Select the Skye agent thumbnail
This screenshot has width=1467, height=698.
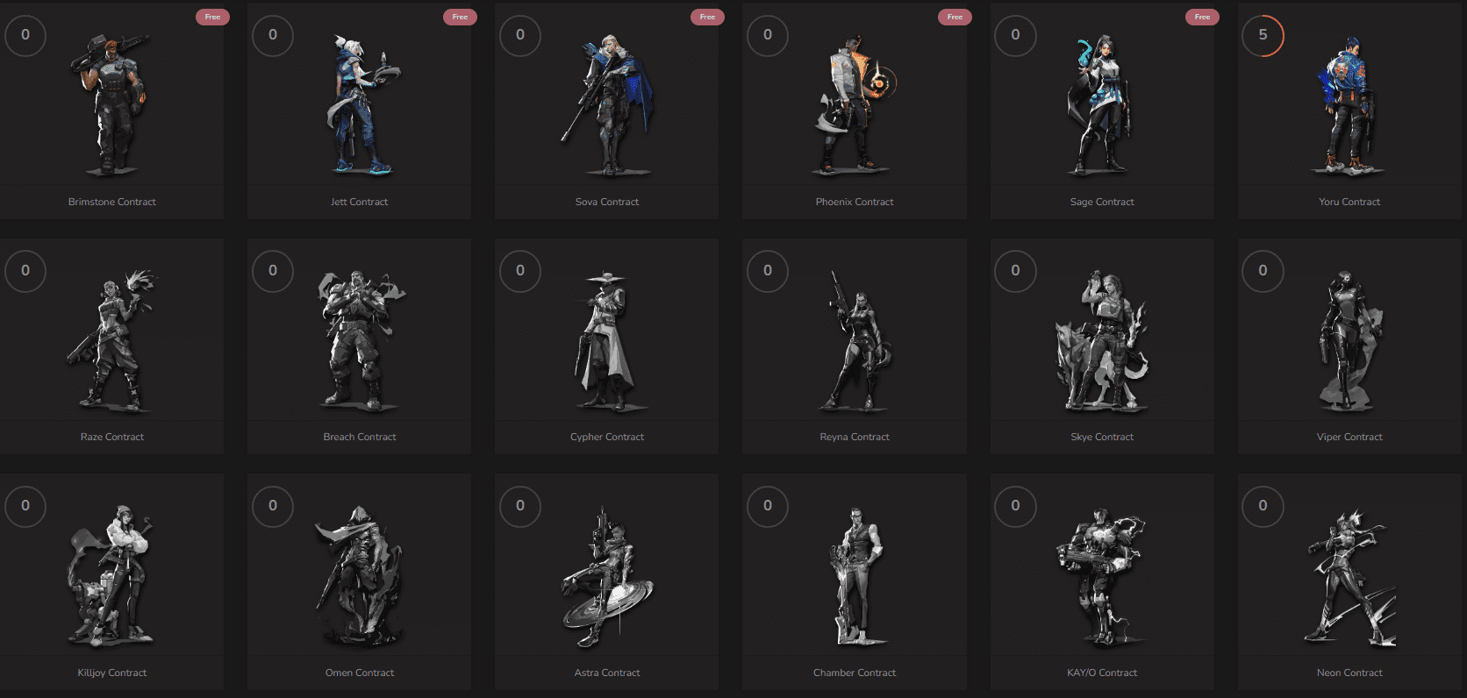tap(1102, 342)
